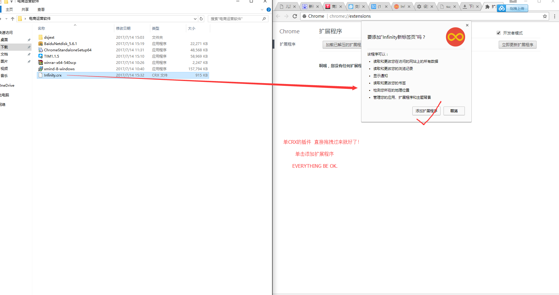Viewport: 559px width, 295px height.
Task: Sort files by the 名称 column header
Action: [41, 29]
